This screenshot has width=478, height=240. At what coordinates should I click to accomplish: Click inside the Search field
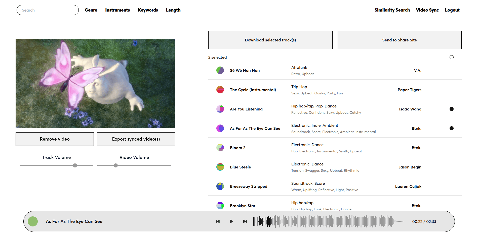tap(47, 10)
